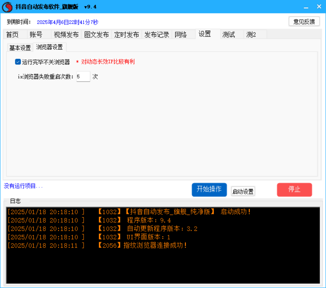Screen dimensions: 326x288
Task: Open the 测2 tab
Action: click(255, 34)
